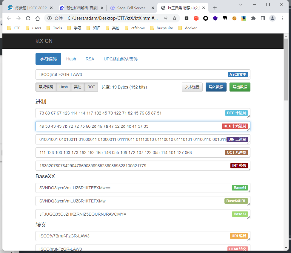This screenshot has width=291, height=253.
Task: Open the purple diamond extension icon
Action: pyautogui.click(x=215, y=18)
